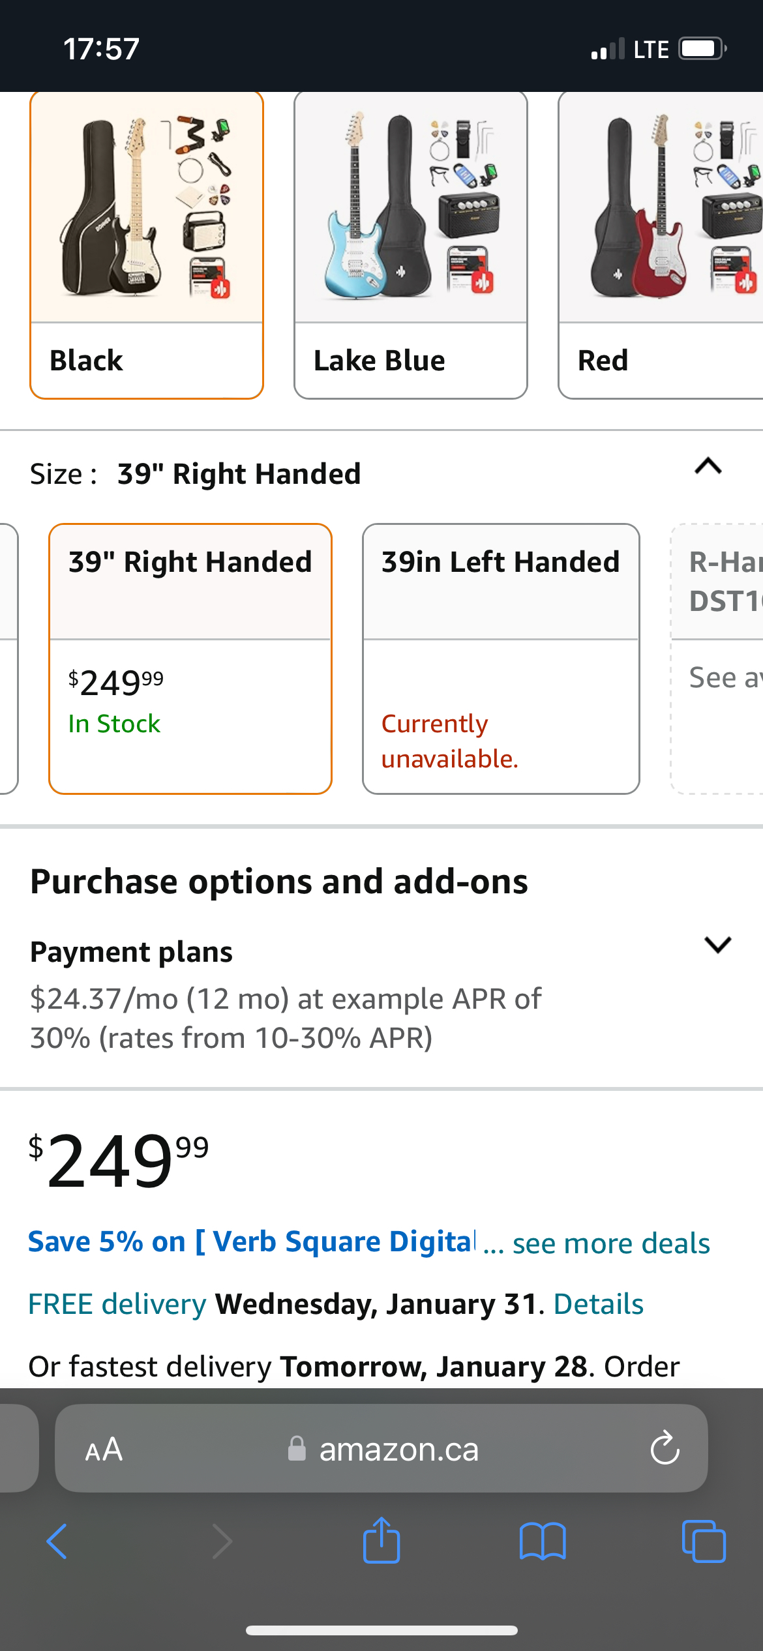Open the Safari tabs overview icon
Viewport: 763px width, 1651px height.
click(704, 1541)
